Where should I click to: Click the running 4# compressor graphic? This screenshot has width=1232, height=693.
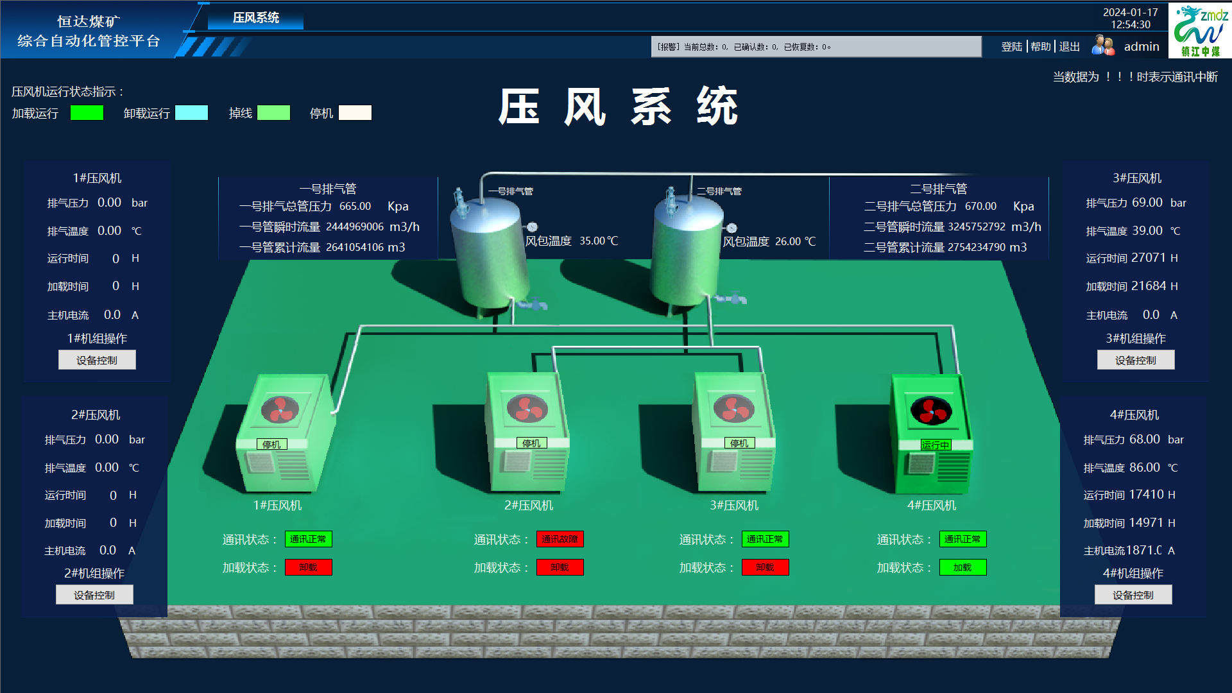(x=931, y=434)
